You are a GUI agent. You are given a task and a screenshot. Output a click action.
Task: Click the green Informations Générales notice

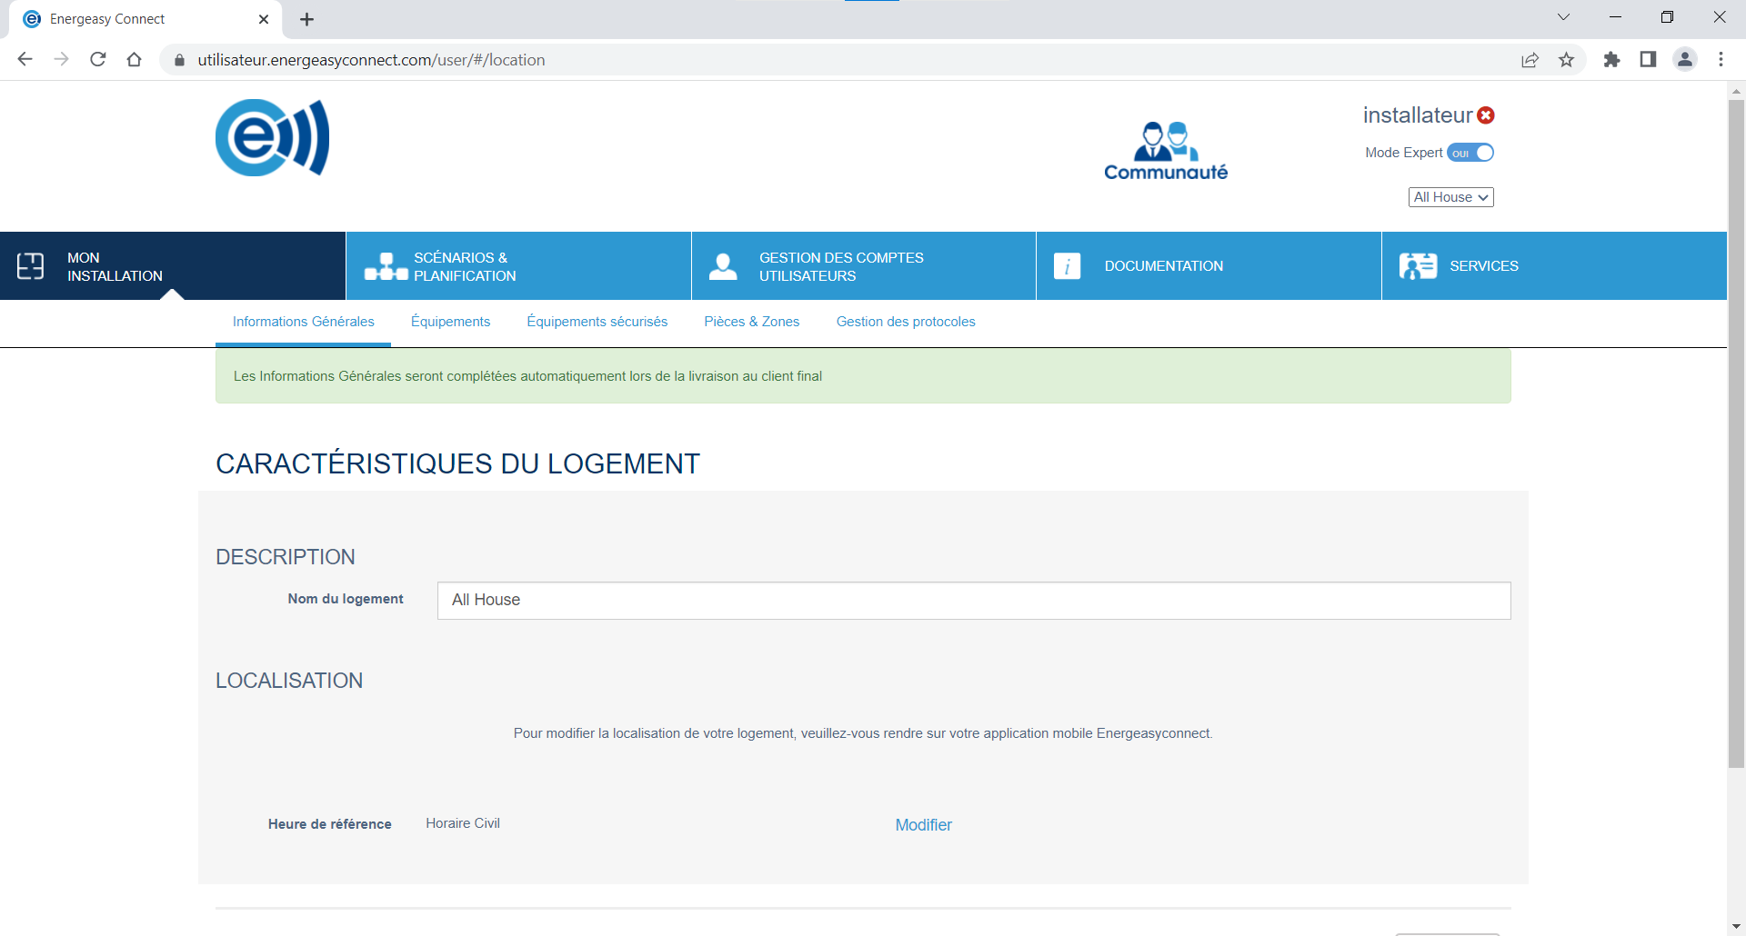coord(863,376)
